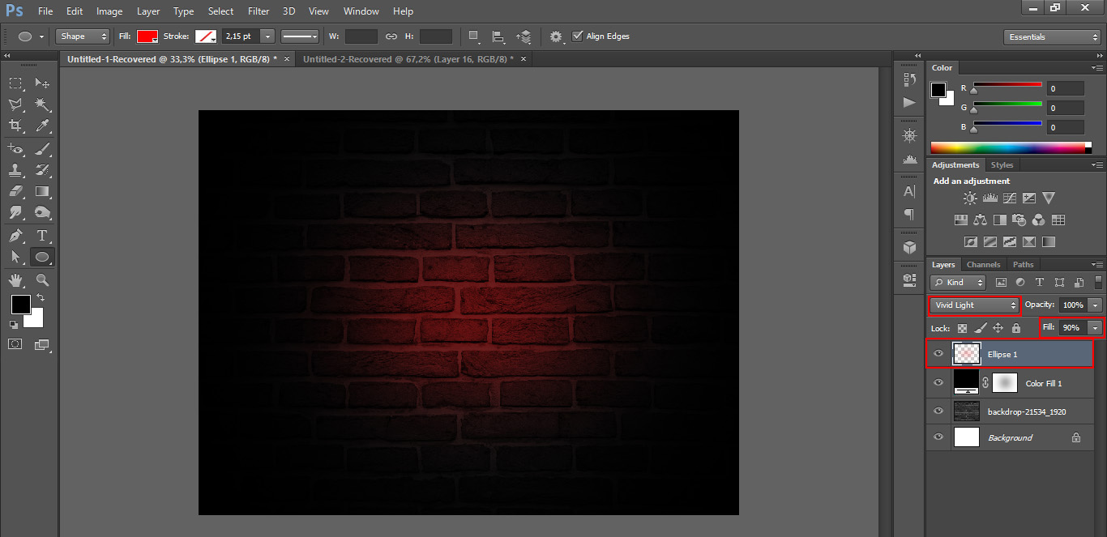Expand the Shape tool mode dropdown

(x=82, y=36)
